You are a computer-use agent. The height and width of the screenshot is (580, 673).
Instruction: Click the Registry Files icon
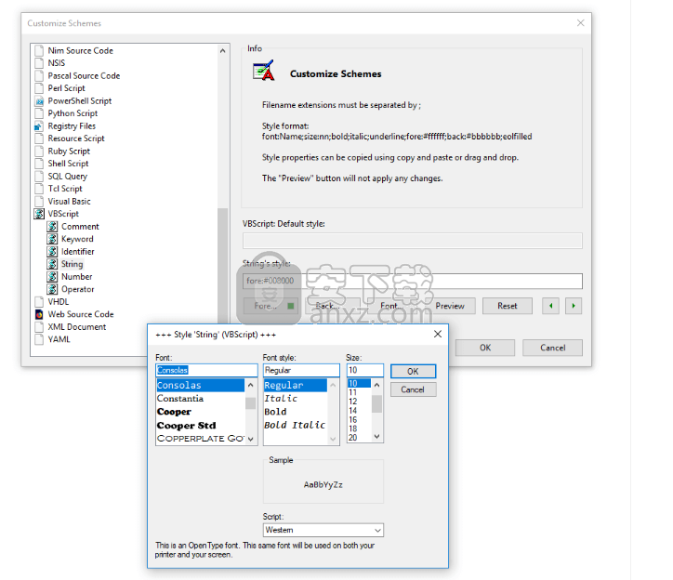click(x=39, y=126)
